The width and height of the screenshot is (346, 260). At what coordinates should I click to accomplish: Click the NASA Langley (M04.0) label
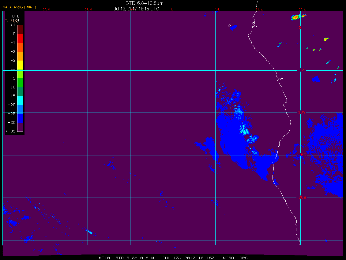click(x=19, y=7)
